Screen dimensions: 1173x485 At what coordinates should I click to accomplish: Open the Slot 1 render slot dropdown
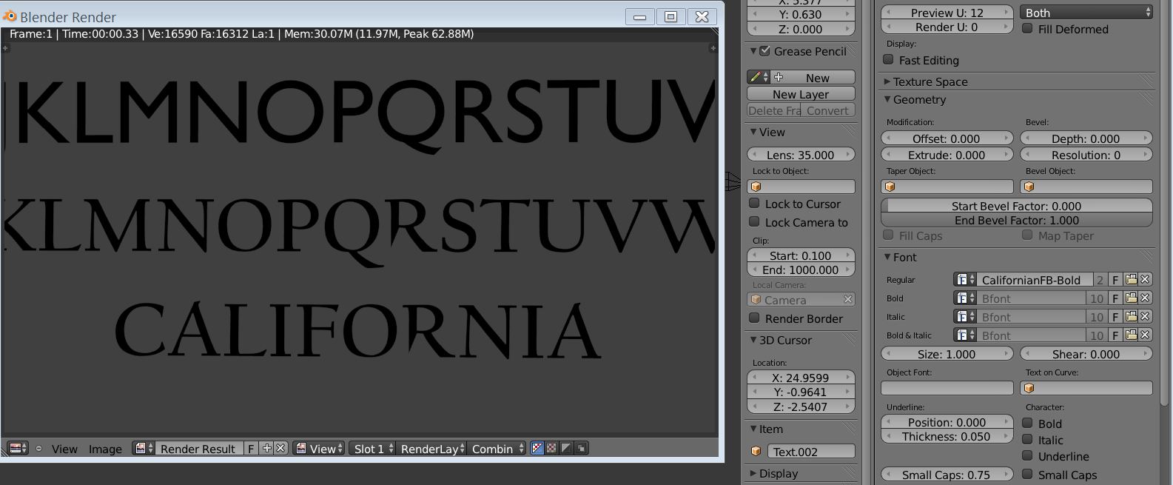(372, 448)
